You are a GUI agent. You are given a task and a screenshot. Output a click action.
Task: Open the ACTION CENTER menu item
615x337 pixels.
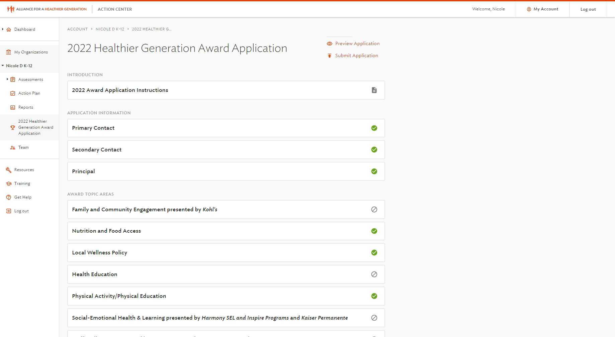coord(114,9)
